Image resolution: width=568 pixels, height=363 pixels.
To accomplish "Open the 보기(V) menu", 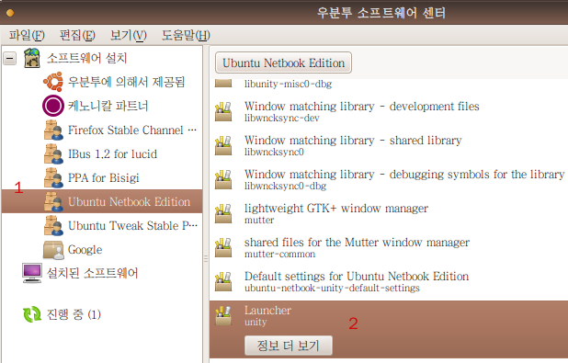I will click(129, 36).
